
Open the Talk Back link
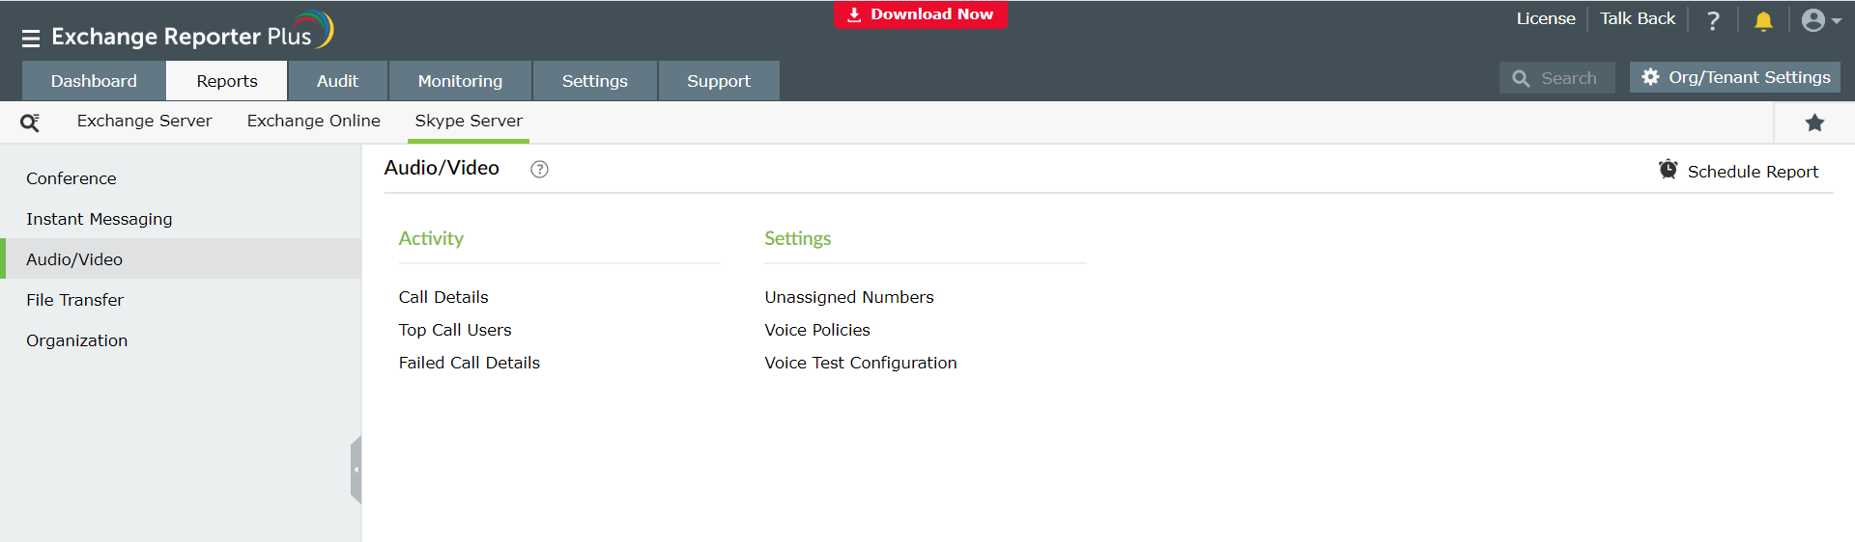pyautogui.click(x=1638, y=18)
